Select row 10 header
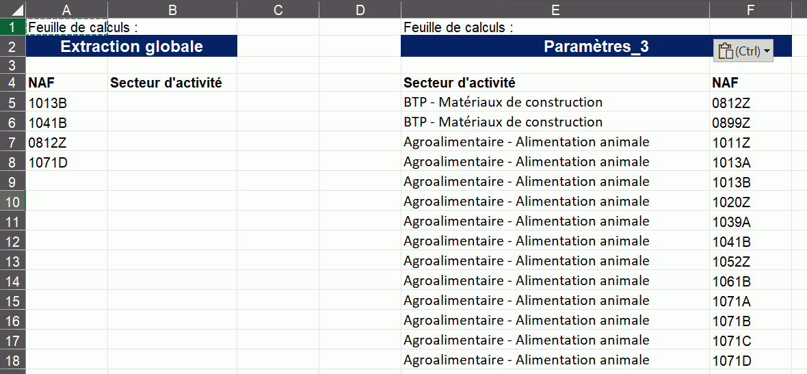 tap(13, 202)
